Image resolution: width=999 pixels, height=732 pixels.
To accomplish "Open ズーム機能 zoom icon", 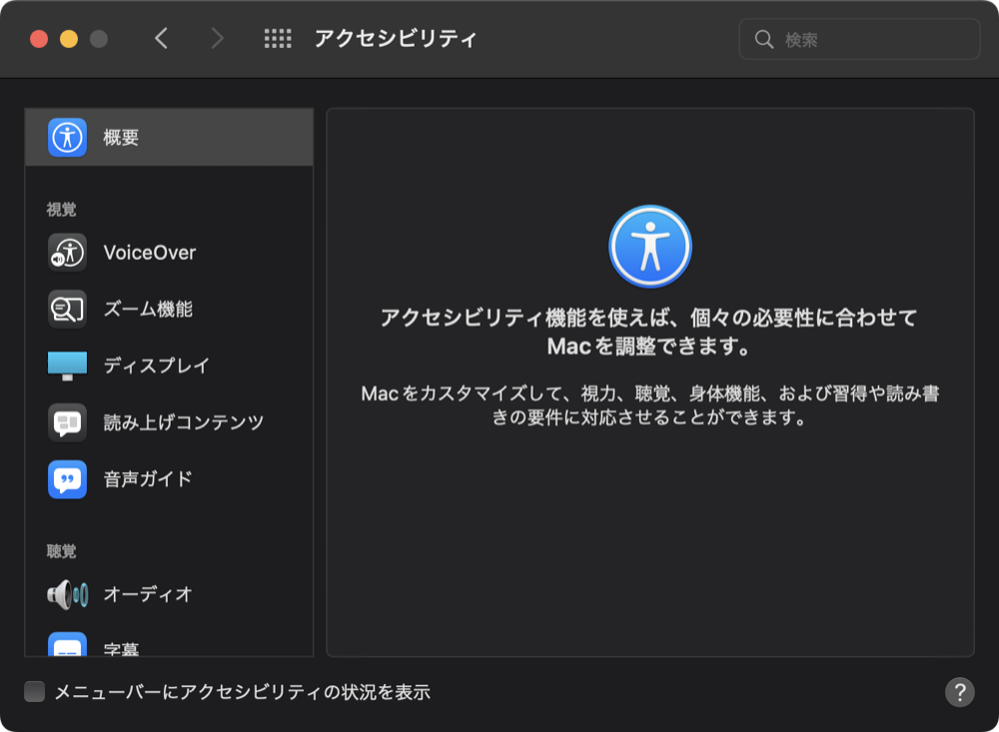I will [67, 309].
